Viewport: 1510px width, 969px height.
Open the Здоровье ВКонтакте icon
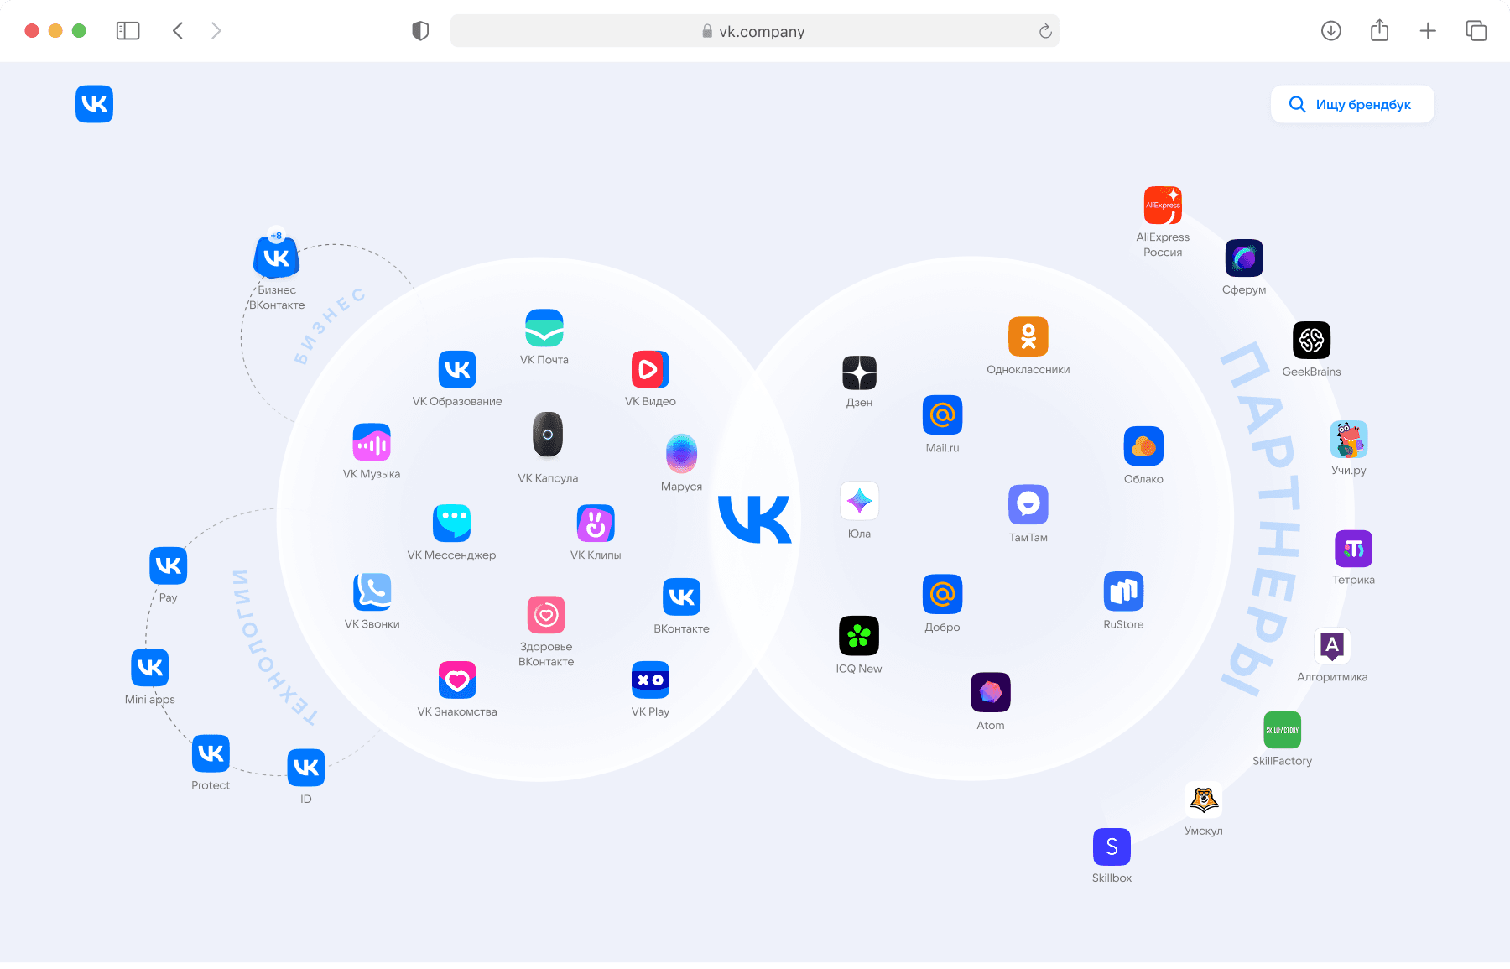point(546,615)
